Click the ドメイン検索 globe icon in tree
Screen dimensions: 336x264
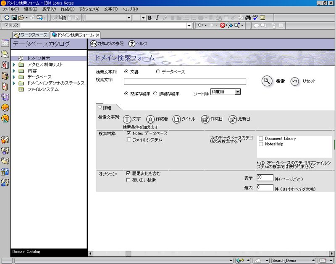point(21,58)
